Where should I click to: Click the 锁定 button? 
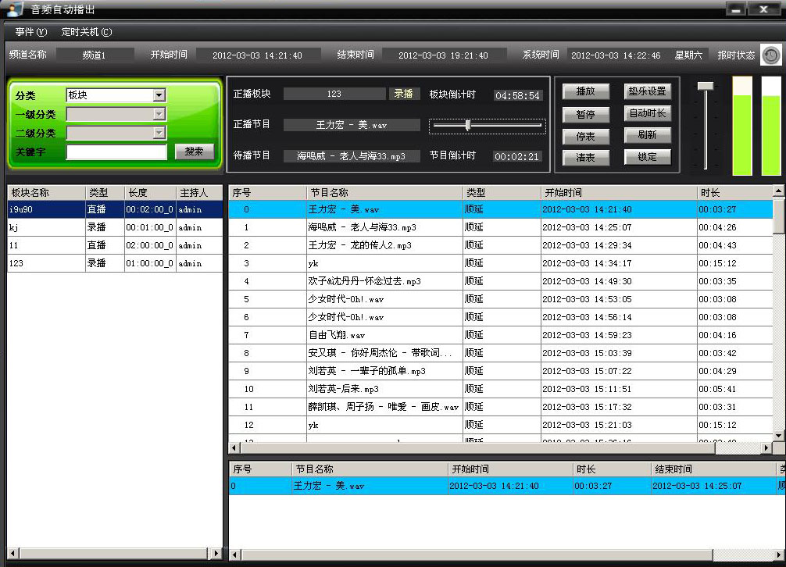point(647,157)
